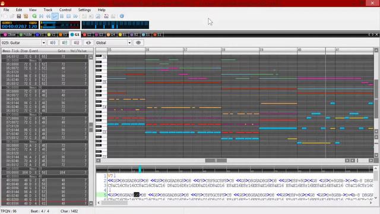Click the third document icon after fast-forward
The width and height of the screenshot is (380, 214).
tap(98, 16)
